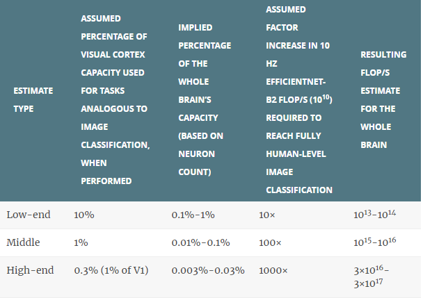
Task: Click the 0.003%–0.03% cell
Action: click(x=208, y=270)
